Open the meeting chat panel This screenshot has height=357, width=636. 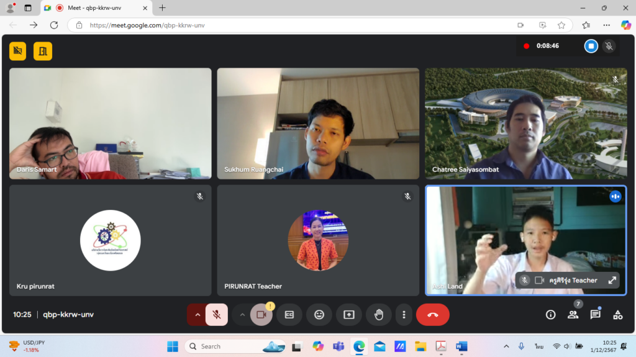click(x=595, y=314)
